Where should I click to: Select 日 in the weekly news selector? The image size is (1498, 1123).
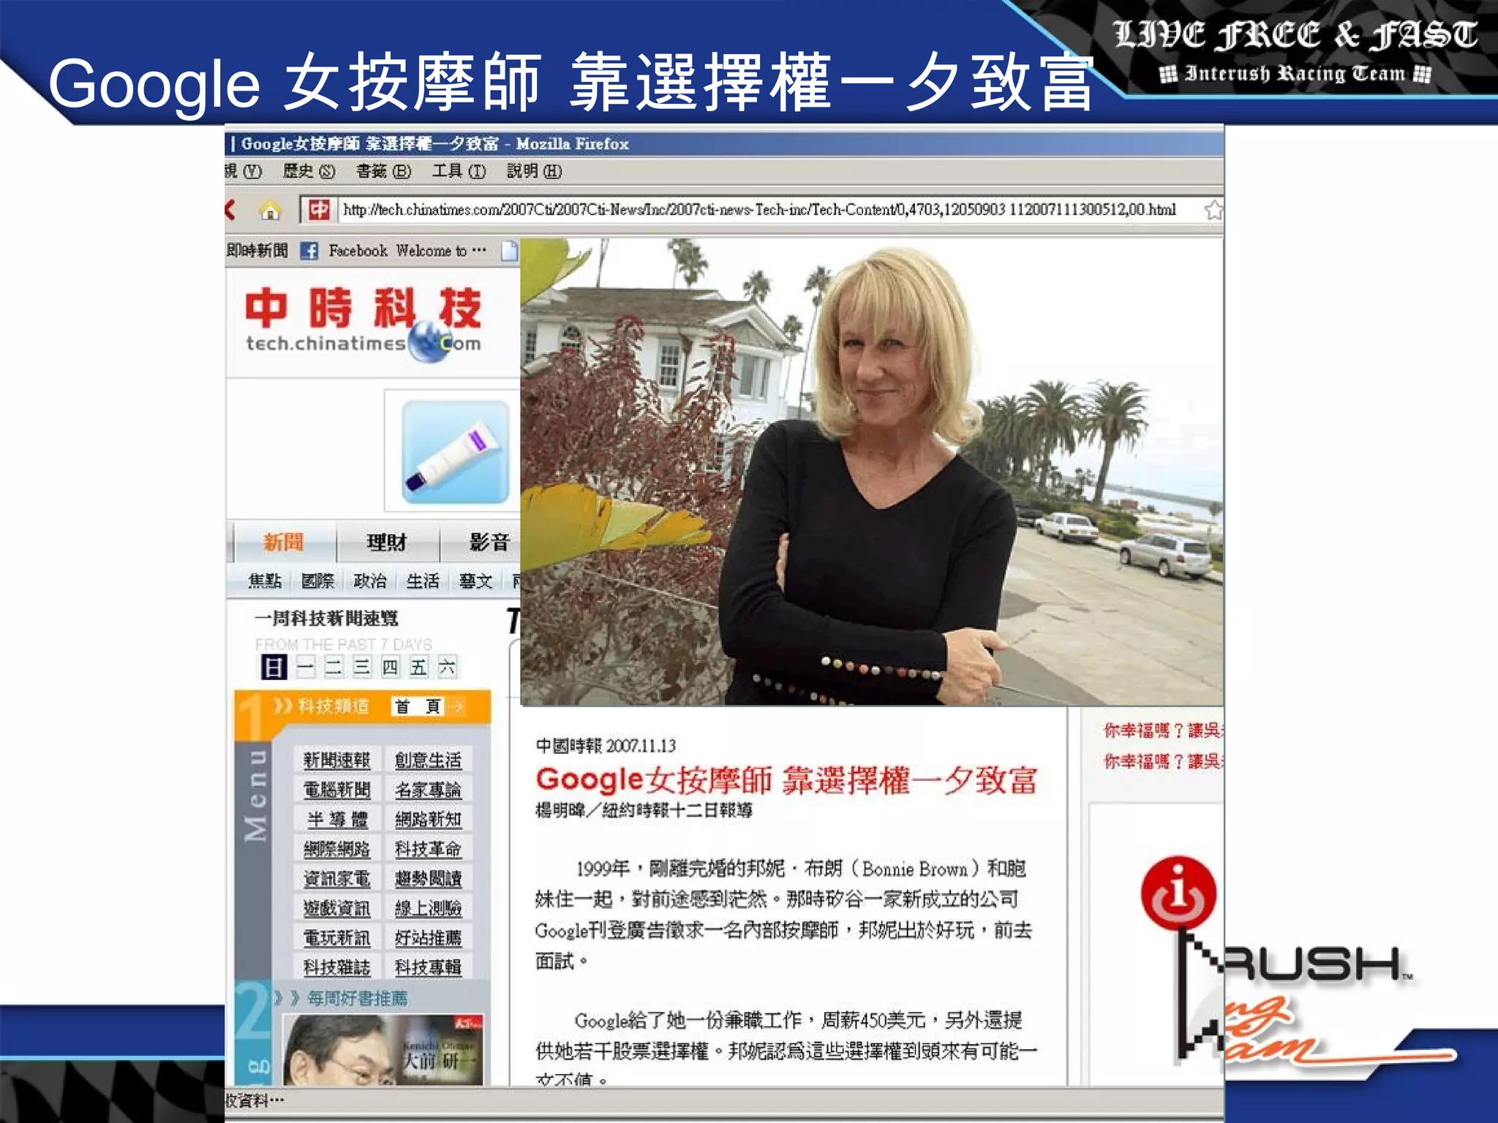pyautogui.click(x=274, y=667)
